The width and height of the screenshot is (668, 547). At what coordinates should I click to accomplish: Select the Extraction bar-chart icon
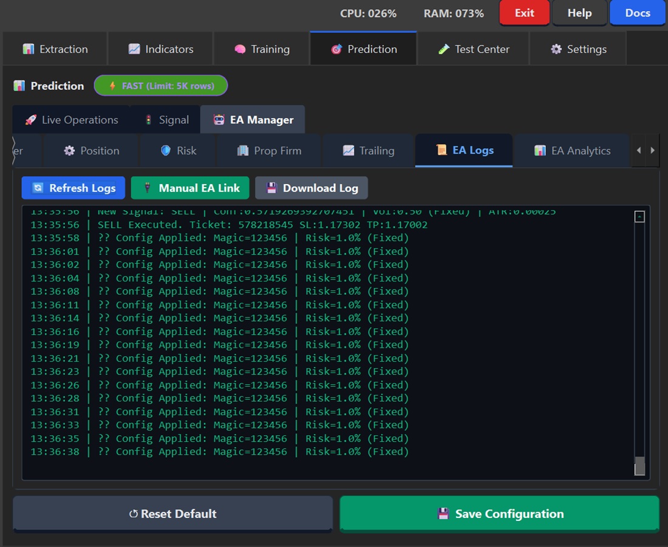pyautogui.click(x=29, y=49)
